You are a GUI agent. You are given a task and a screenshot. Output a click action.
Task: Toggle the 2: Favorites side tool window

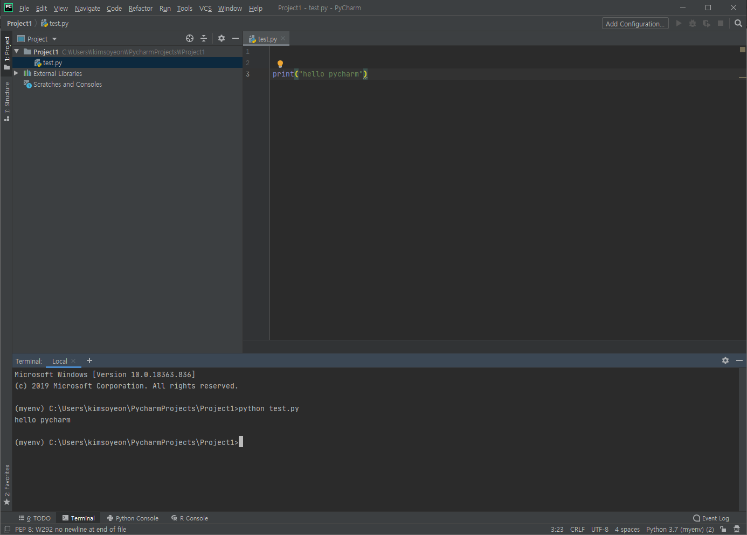(x=7, y=485)
